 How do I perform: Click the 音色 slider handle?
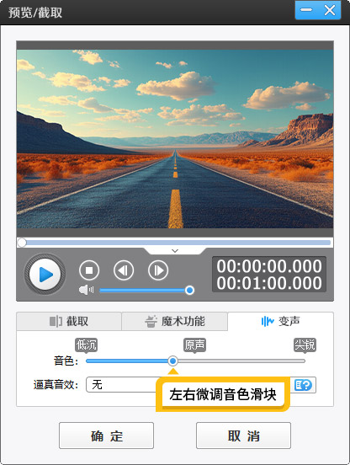172,361
